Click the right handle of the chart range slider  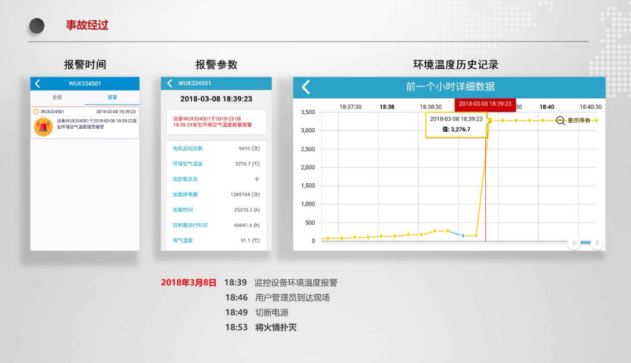tap(597, 243)
